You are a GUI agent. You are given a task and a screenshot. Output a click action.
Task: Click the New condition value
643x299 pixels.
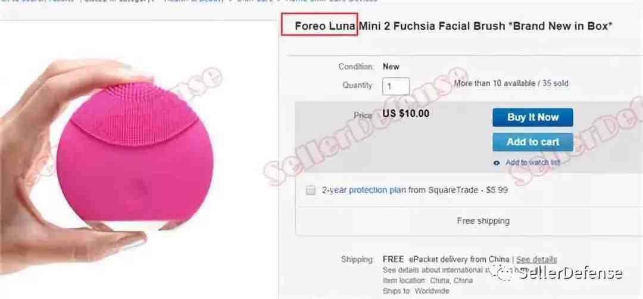(391, 67)
